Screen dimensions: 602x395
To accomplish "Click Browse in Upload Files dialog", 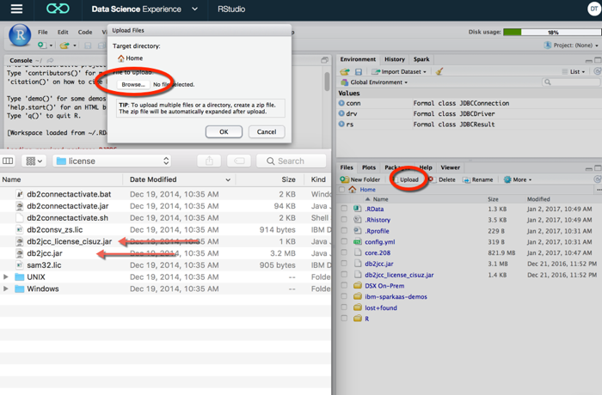I will 133,84.
